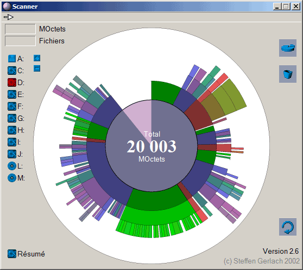Select the A: floppy drive icon

pyautogui.click(x=12, y=59)
